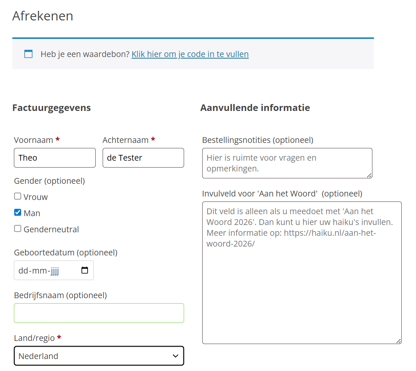
Task: Tick the Genderneutral checkbox
Action: (x=18, y=229)
